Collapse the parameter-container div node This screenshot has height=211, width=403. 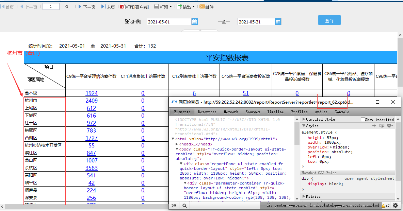click(185, 183)
